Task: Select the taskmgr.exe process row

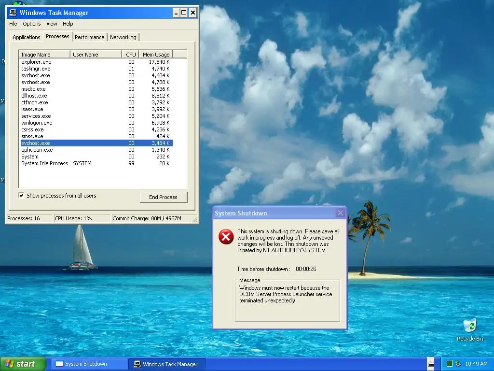Action: point(96,69)
